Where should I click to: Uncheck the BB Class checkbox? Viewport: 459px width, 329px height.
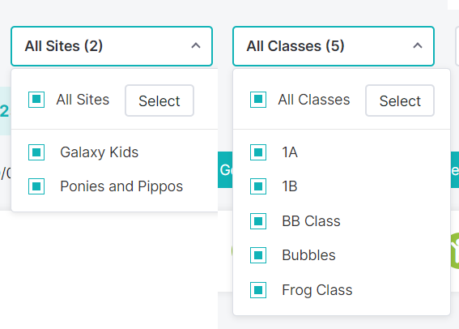click(258, 221)
